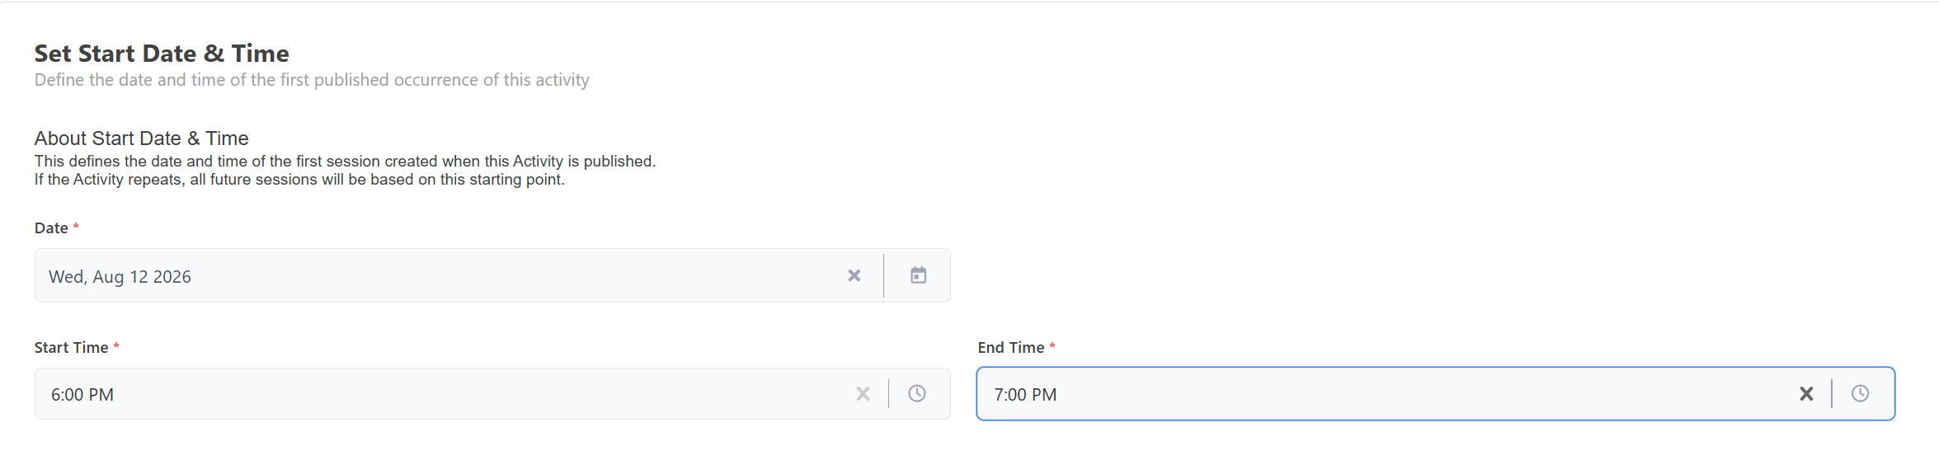
Task: Clear the 7:00 PM end time
Action: coord(1806,393)
